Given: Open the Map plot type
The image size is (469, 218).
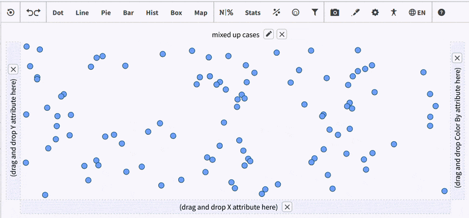Looking at the screenshot, I should click(x=200, y=13).
